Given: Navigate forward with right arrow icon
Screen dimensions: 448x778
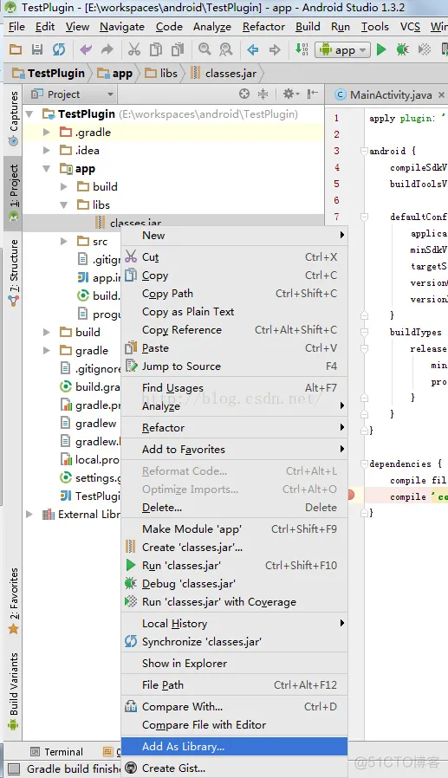Looking at the screenshot, I should click(x=275, y=49).
